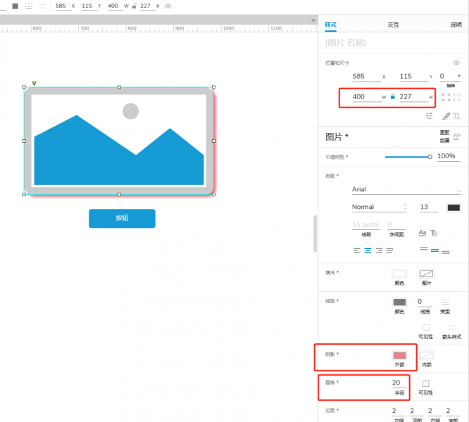Toggle the eye visibility icon in 位置和尺寸

coord(456,63)
